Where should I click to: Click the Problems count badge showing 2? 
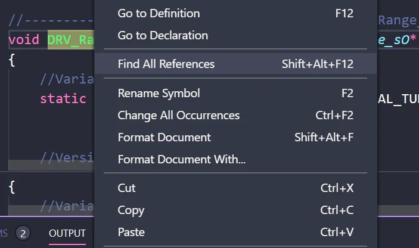[x=23, y=233]
